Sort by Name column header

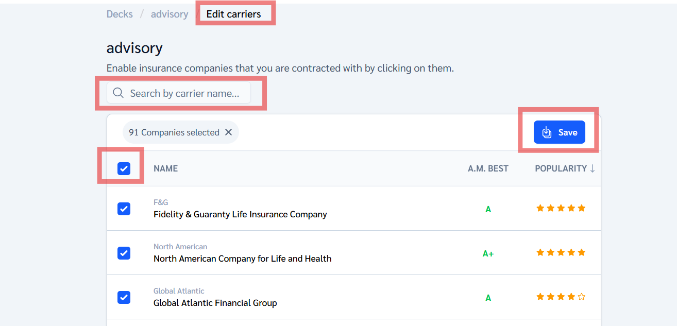[165, 168]
